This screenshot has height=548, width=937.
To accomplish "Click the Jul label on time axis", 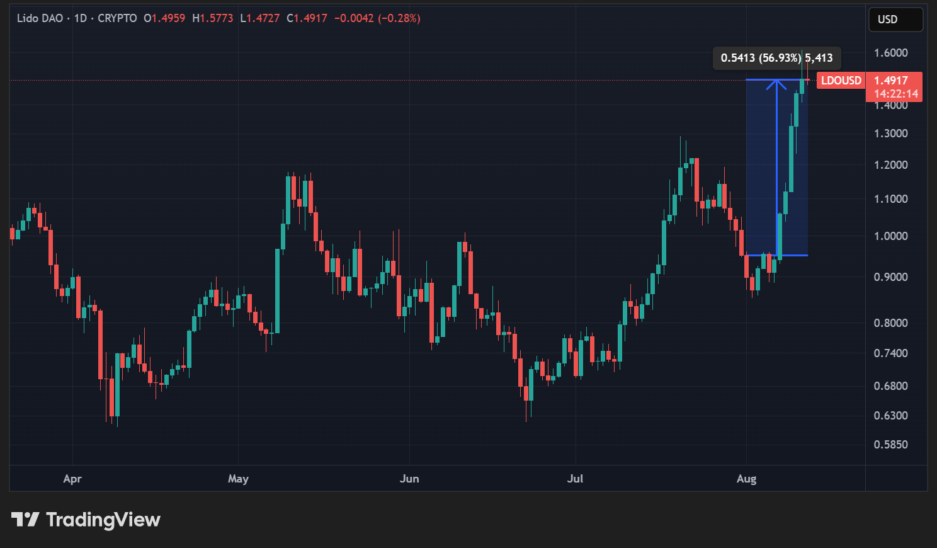I will [x=575, y=479].
